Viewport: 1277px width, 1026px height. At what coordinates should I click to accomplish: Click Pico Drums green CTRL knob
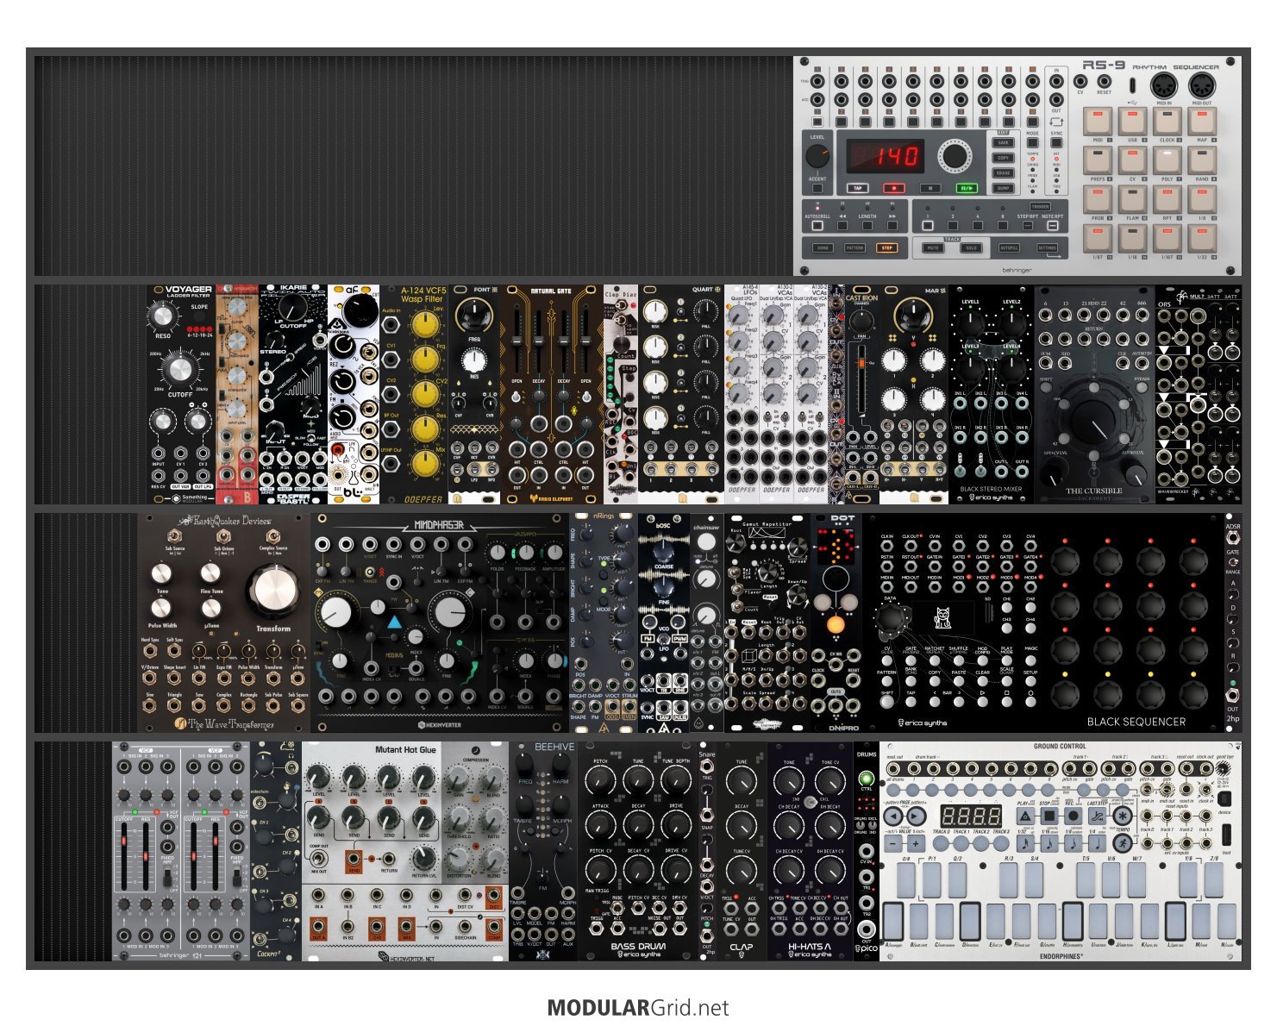tap(867, 779)
